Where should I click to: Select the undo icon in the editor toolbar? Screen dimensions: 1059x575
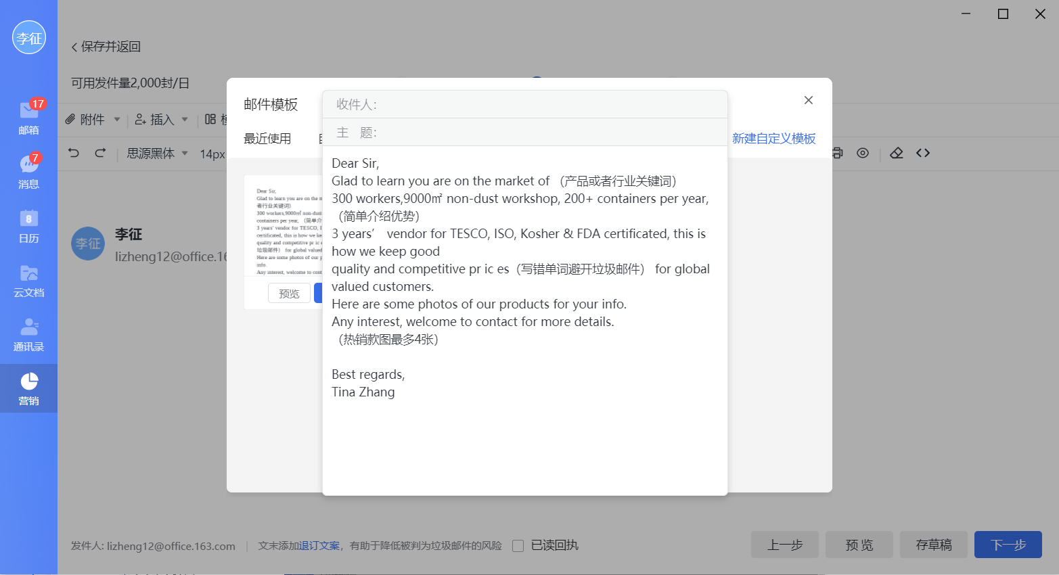[x=74, y=153]
